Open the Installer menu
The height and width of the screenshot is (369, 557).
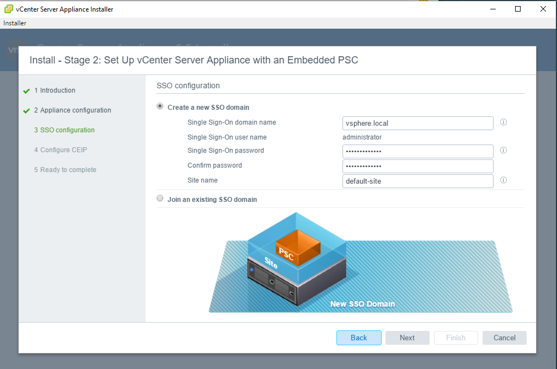pyautogui.click(x=15, y=23)
